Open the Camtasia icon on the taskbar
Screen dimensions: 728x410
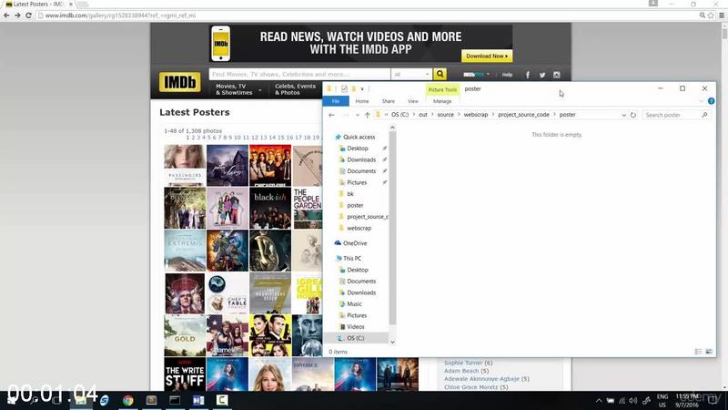[222, 400]
